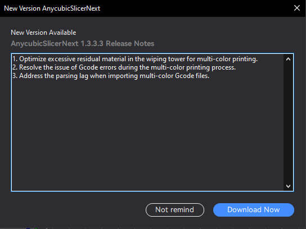The width and height of the screenshot is (306, 229).
Task: Click the dialog title bar text
Action: coord(52,8)
